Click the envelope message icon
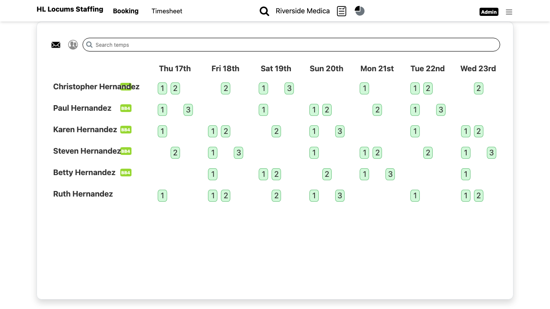The image size is (550, 309). click(x=56, y=45)
